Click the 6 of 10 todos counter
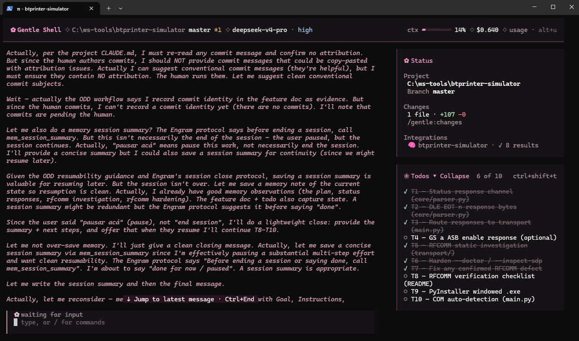Screen dimensions: 579x341 coord(489,176)
